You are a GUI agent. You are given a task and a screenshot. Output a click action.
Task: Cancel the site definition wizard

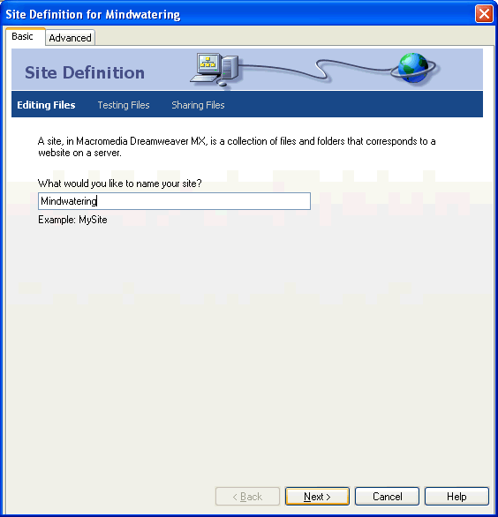pos(387,496)
